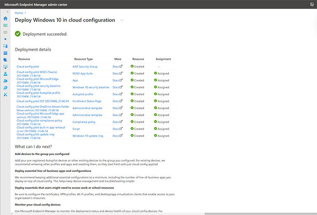Click Assigned status in Script row
The image size is (317, 215).
click(x=161, y=129)
